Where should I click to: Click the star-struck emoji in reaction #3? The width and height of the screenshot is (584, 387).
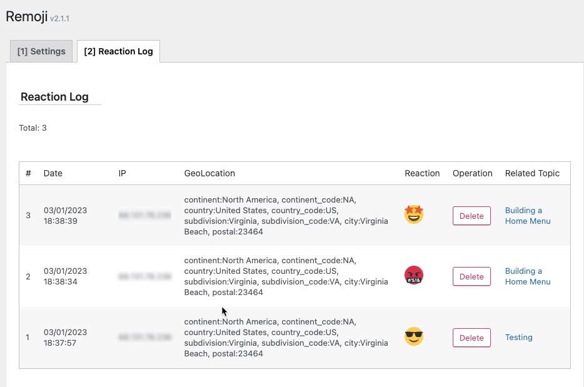point(414,215)
